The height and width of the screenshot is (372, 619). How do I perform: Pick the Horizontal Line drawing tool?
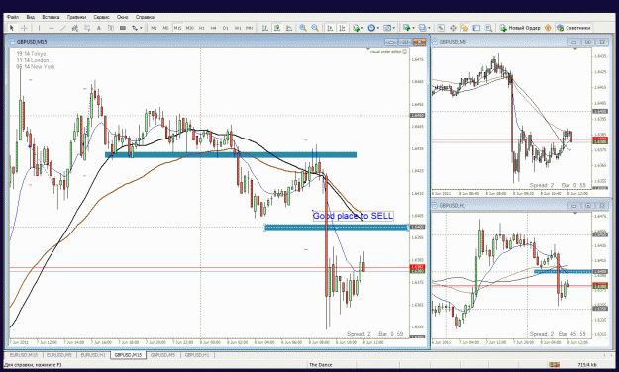pos(51,28)
